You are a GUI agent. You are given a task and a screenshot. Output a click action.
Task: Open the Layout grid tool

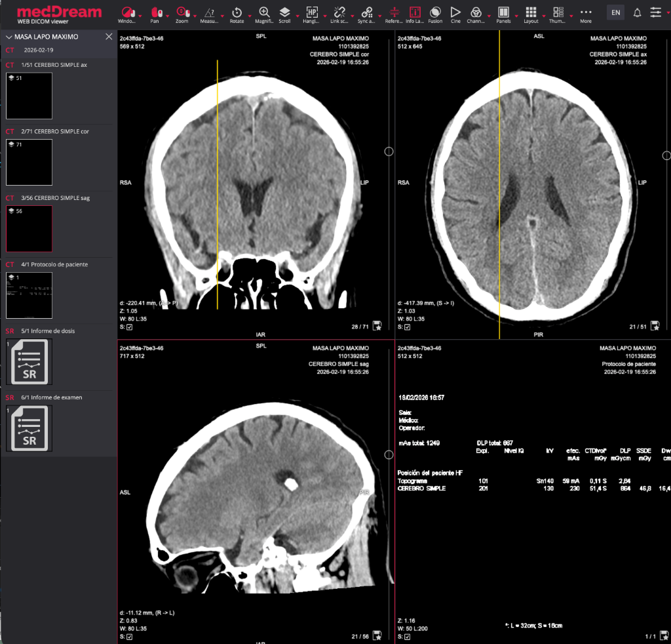point(531,14)
